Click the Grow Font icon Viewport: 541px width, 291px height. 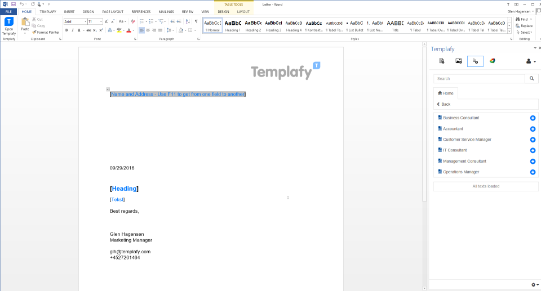107,21
